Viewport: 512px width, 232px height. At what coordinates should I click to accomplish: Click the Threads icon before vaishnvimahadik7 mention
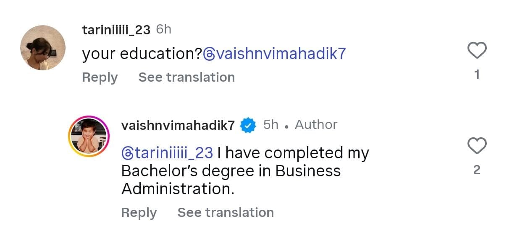click(209, 54)
